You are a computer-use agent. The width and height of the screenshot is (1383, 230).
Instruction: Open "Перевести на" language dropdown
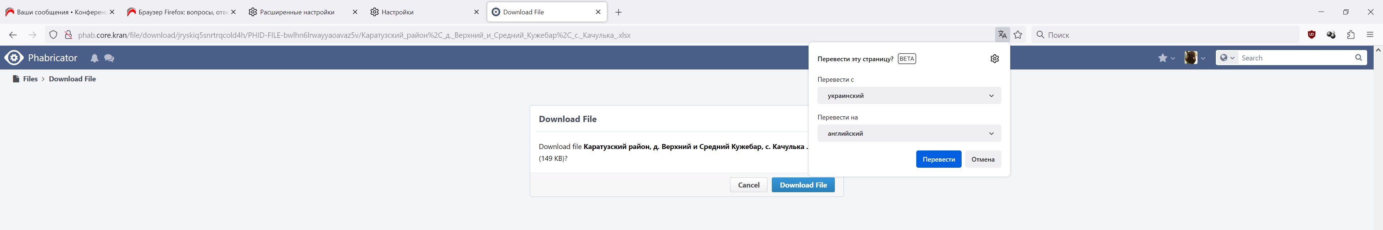click(909, 134)
